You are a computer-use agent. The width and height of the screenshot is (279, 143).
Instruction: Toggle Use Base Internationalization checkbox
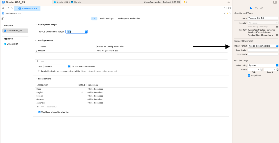click(x=40, y=112)
